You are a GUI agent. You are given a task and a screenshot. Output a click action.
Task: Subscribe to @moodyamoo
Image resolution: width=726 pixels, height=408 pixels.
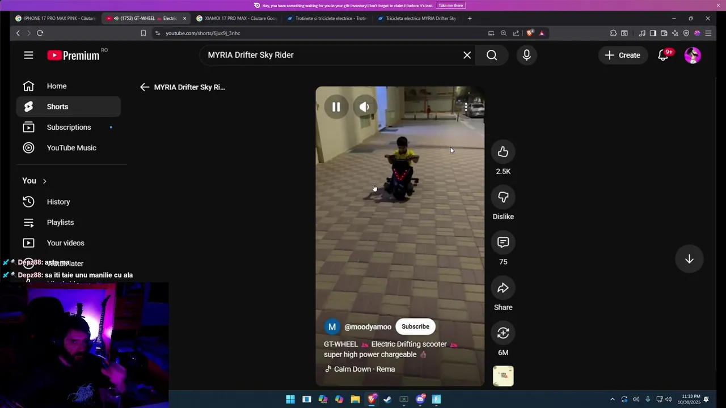point(415,326)
